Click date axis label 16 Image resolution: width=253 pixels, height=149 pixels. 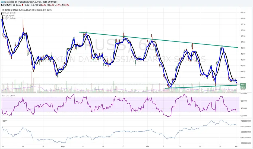[x=103, y=147]
